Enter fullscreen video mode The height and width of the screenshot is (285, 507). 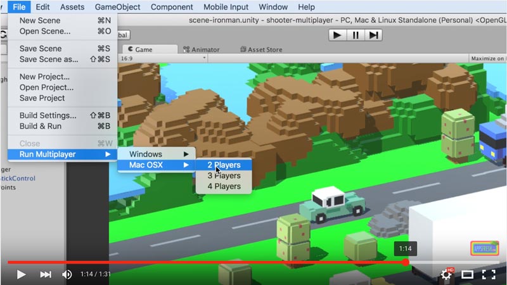[x=489, y=274]
